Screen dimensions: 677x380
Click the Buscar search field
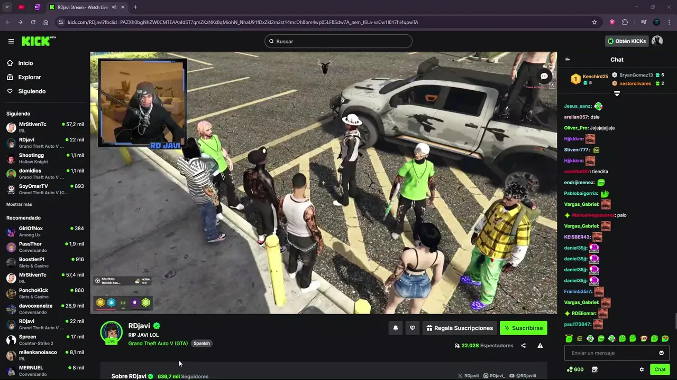pos(338,41)
